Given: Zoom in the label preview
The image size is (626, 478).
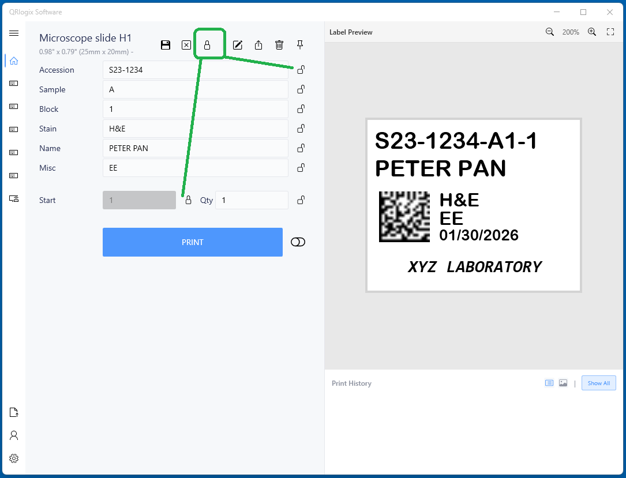Looking at the screenshot, I should click(592, 32).
